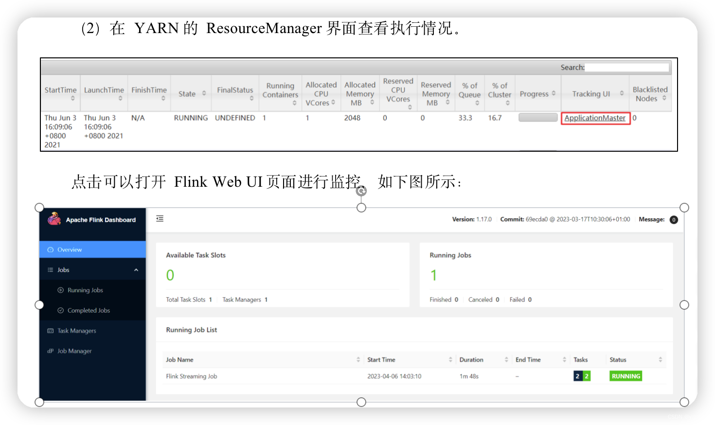This screenshot has width=715, height=425.
Task: Open the Jobs menu item
Action: pos(92,270)
